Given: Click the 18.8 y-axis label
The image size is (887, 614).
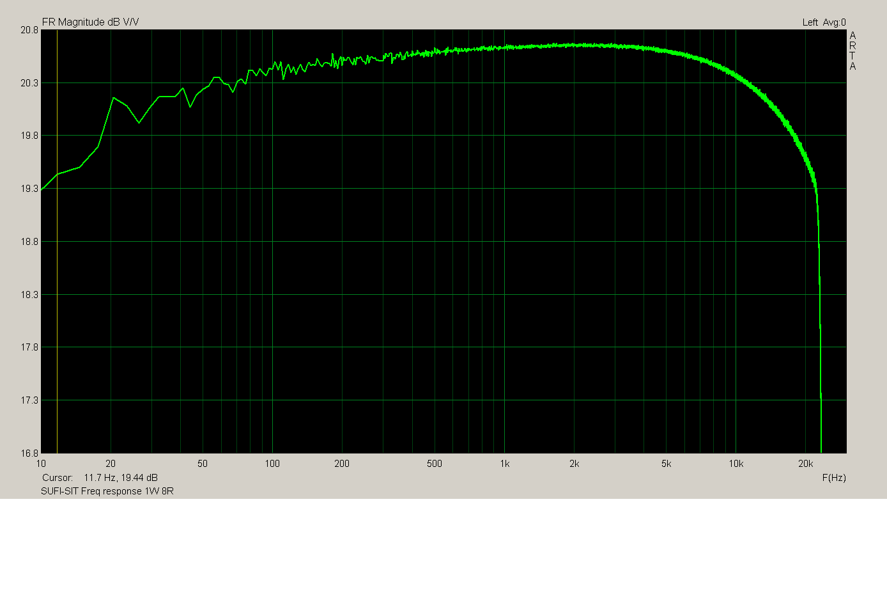Looking at the screenshot, I should point(29,242).
